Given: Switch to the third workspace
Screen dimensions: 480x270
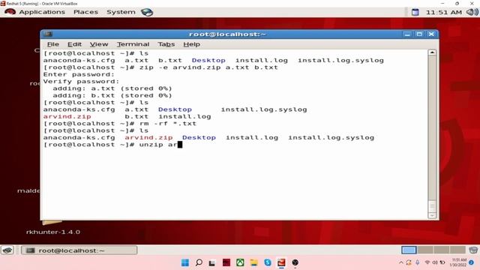Looking at the screenshot, I should point(442,250).
